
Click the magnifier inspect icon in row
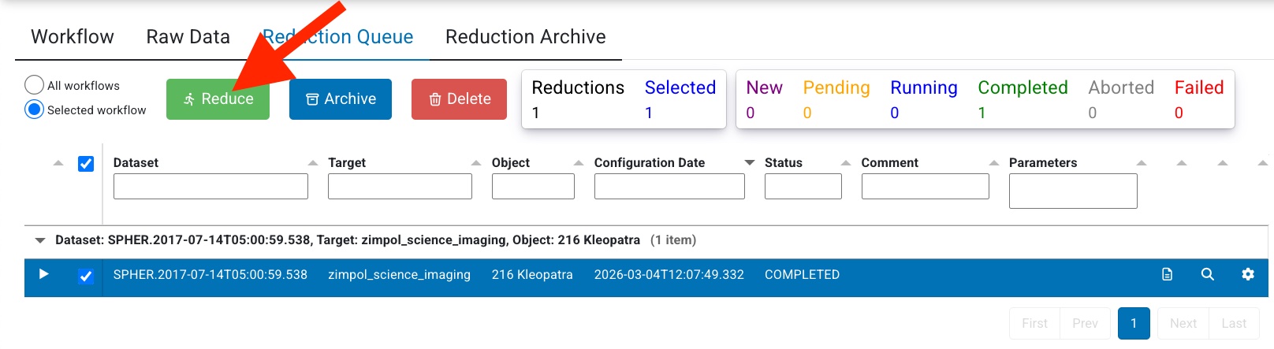1207,274
